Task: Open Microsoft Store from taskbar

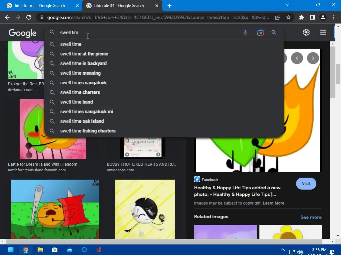Action: 55,250
